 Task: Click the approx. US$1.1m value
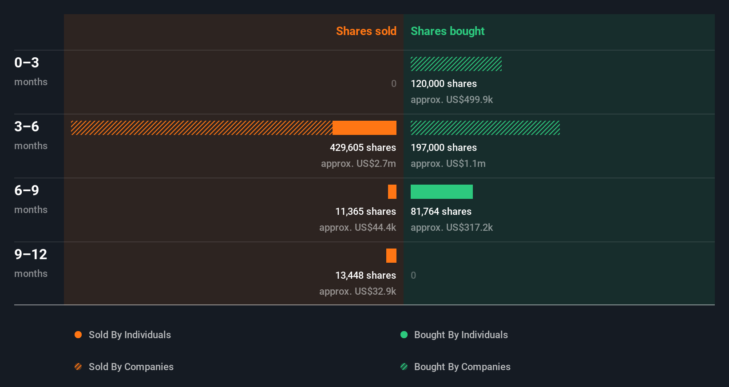point(448,163)
